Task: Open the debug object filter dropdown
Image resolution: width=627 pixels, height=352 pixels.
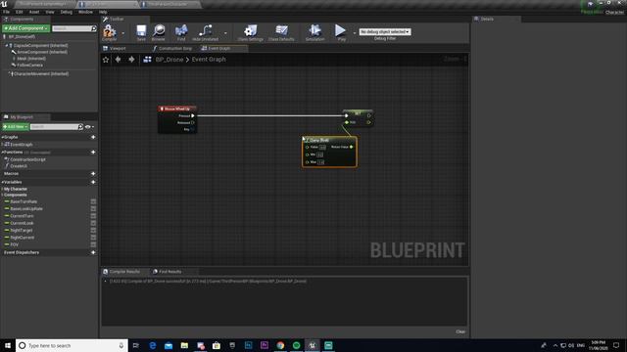Action: click(x=385, y=31)
